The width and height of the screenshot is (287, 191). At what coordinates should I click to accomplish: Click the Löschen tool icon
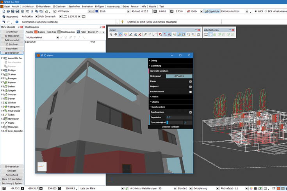click(x=6, y=102)
